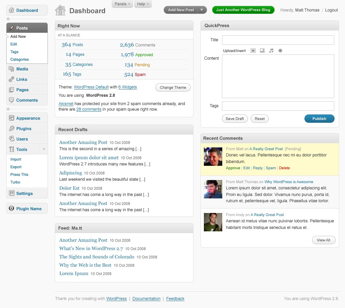Screen dimensions: 345x308
Task: Click the Add an Image icon in QuickPress
Action: (x=253, y=51)
